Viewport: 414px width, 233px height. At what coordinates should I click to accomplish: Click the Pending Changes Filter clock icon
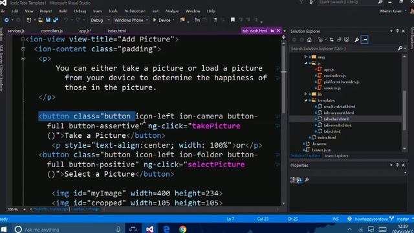coord(320,40)
